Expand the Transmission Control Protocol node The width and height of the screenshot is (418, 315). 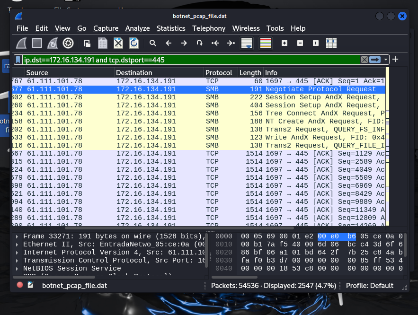click(x=18, y=260)
